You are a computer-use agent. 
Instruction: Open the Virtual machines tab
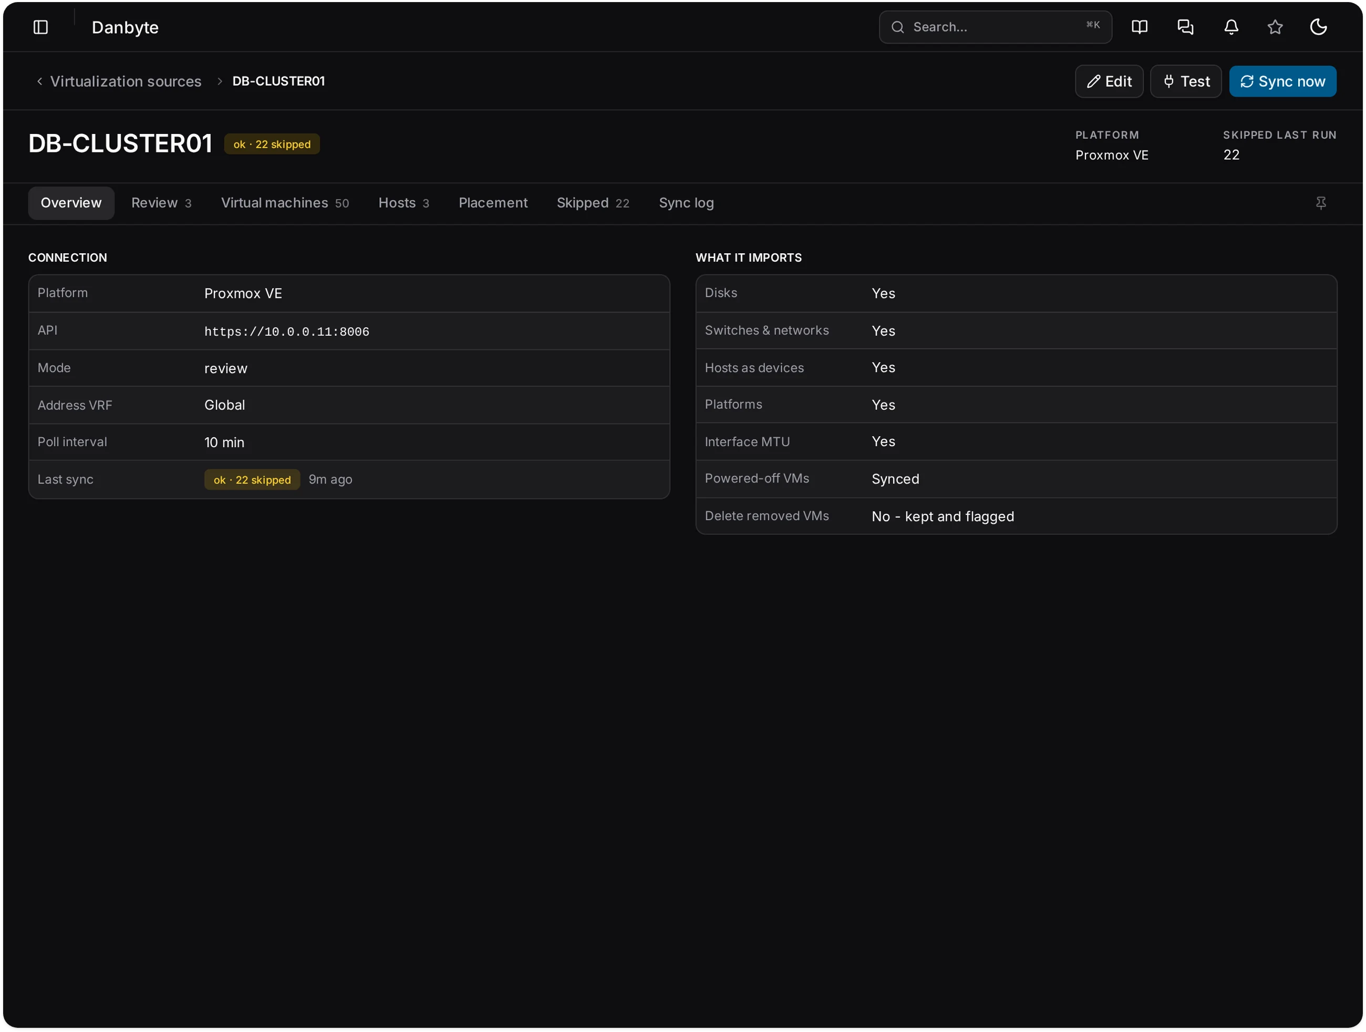[285, 203]
